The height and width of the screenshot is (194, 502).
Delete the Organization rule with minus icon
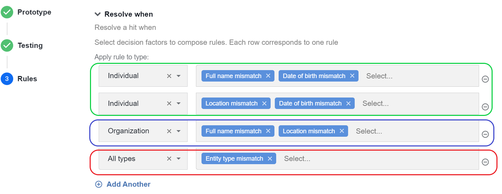(x=485, y=134)
